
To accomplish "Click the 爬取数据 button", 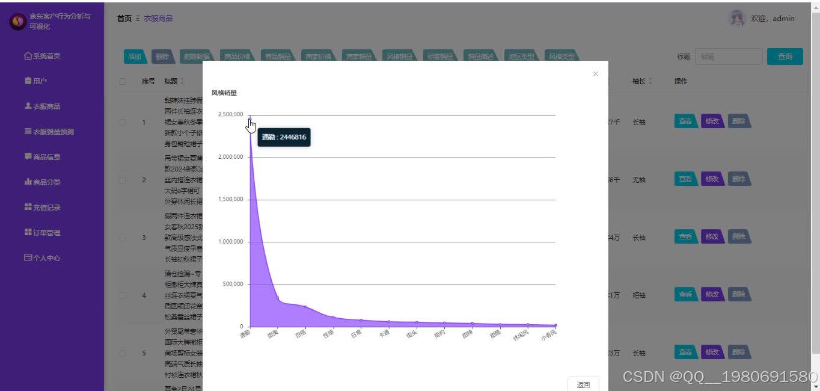I will [197, 57].
